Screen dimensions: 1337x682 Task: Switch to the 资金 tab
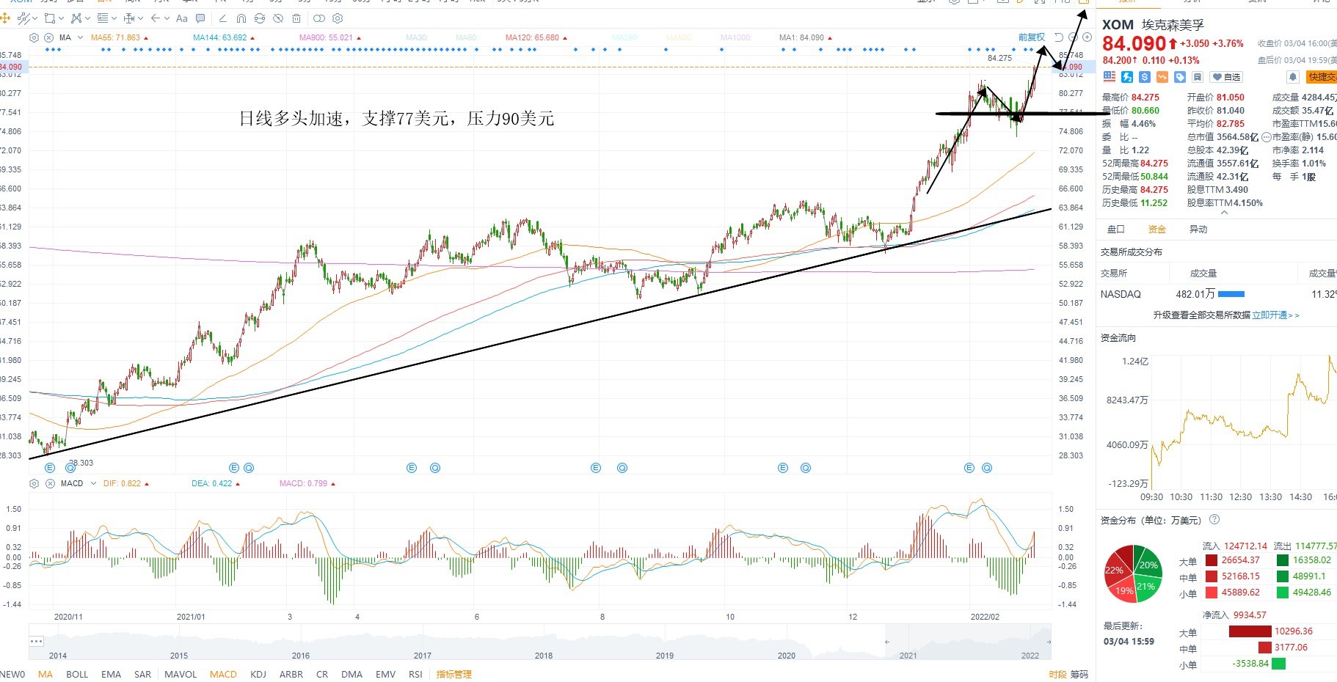(1157, 229)
